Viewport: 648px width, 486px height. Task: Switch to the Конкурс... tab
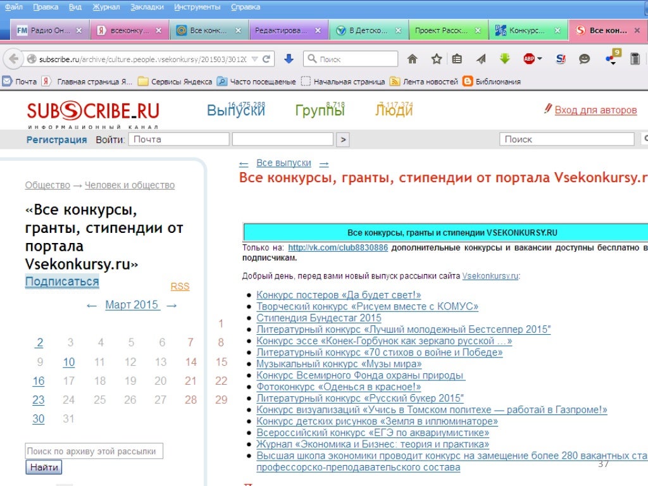[528, 30]
